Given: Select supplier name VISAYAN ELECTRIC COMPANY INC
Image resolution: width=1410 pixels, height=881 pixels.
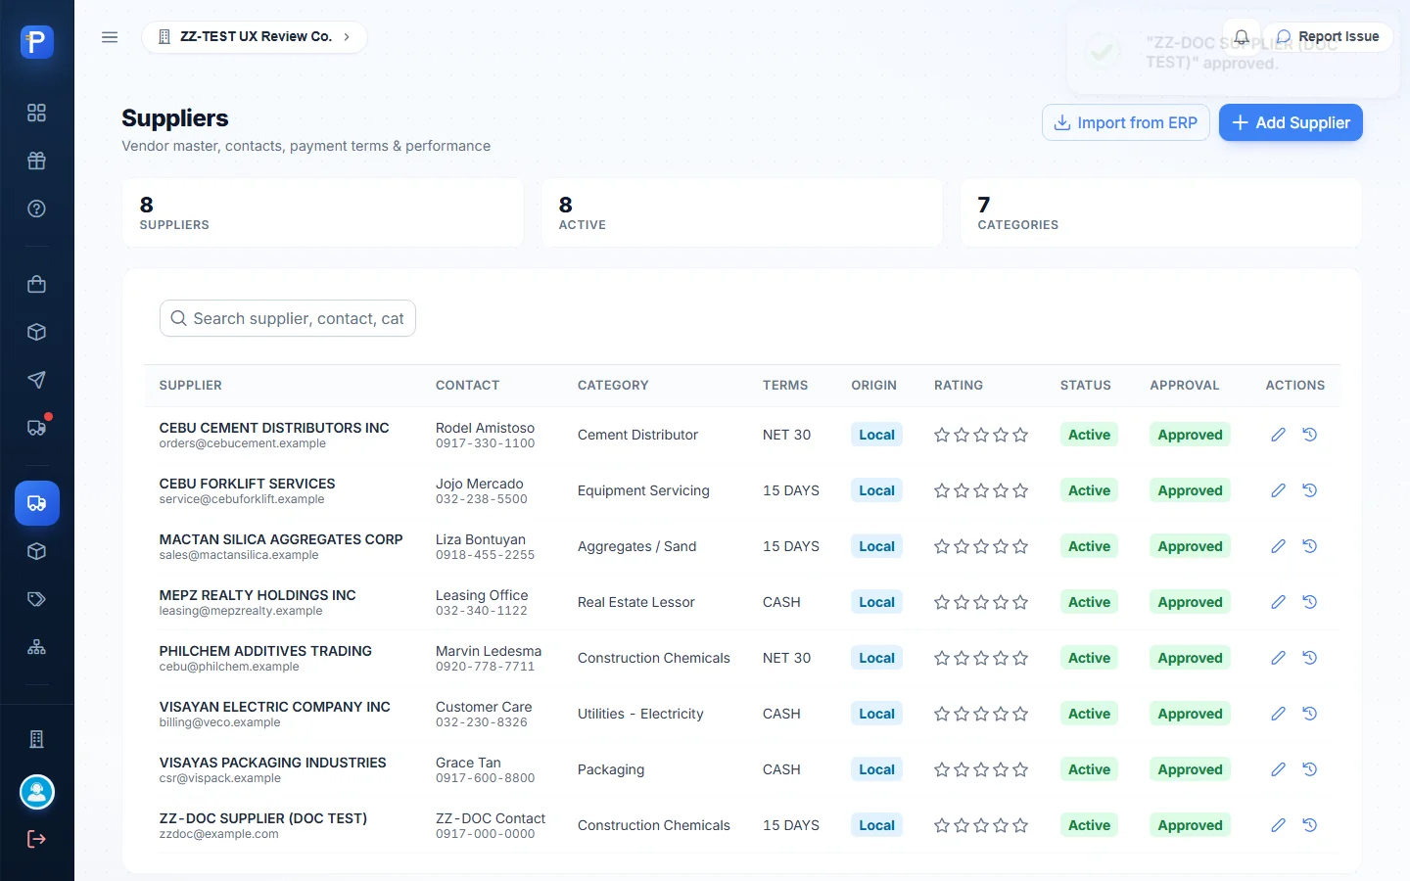Looking at the screenshot, I should [x=275, y=707].
